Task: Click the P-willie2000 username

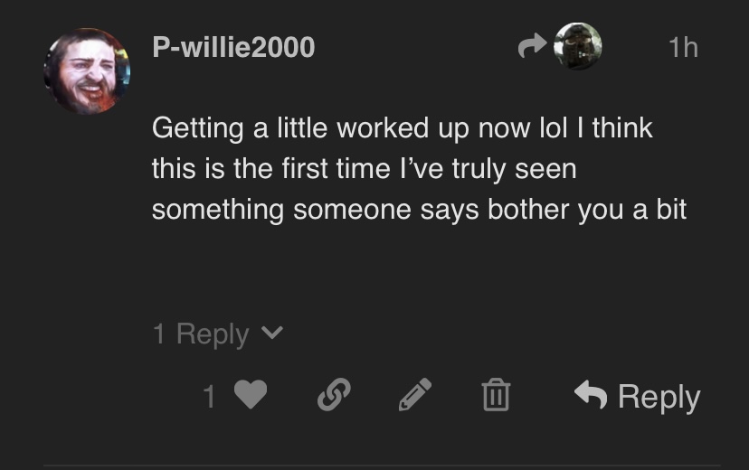Action: pos(233,47)
